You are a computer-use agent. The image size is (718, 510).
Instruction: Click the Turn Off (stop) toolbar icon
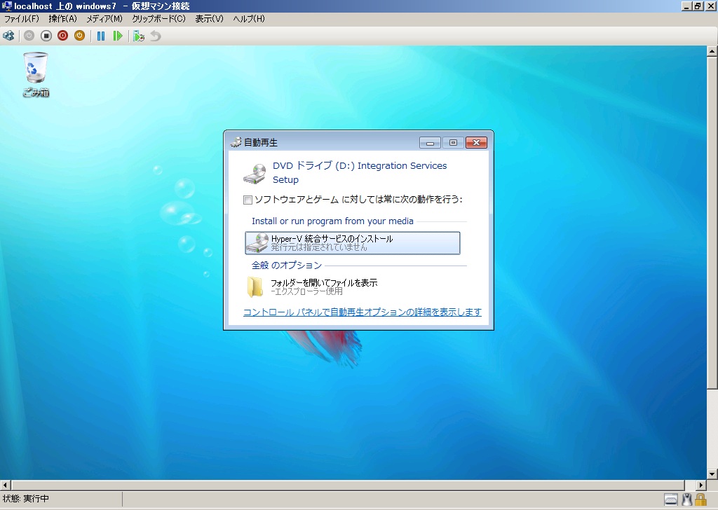46,36
